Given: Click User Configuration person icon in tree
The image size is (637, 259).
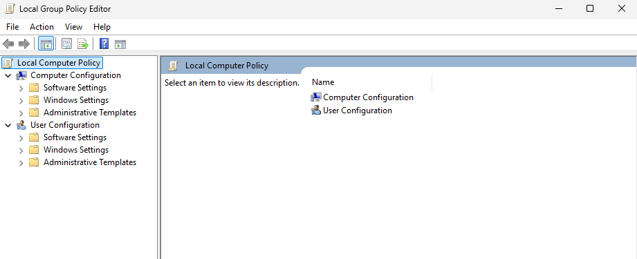Looking at the screenshot, I should pos(21,125).
